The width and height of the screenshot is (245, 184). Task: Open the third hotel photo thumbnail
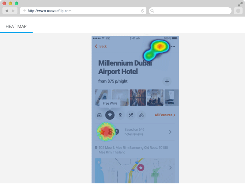click(138, 98)
